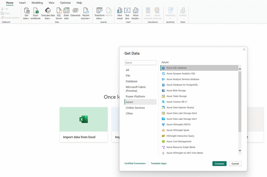The image size is (267, 177).
Task: Click the Enter data ribbon icon
Action: pyautogui.click(x=66, y=13)
